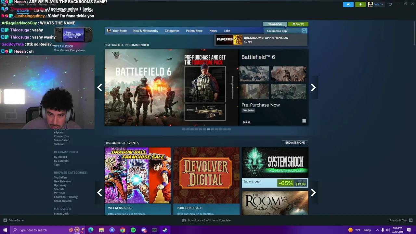
Task: Click the Team-Based sidebar link
Action: point(61,140)
